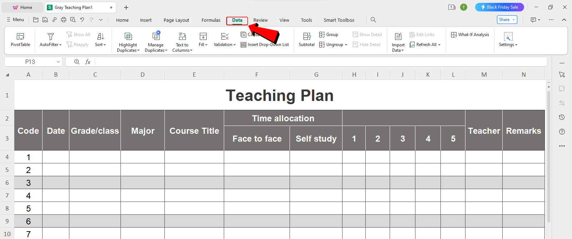Switch to the Insert tab
This screenshot has width=572, height=239.
(146, 20)
